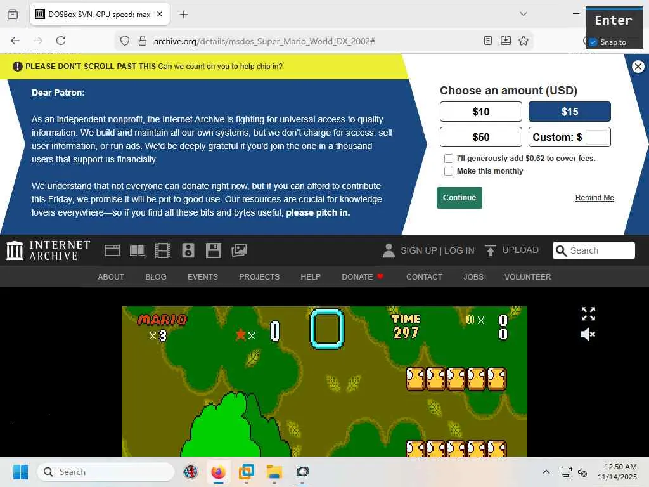
Task: Click the green Continue button
Action: [x=459, y=198]
